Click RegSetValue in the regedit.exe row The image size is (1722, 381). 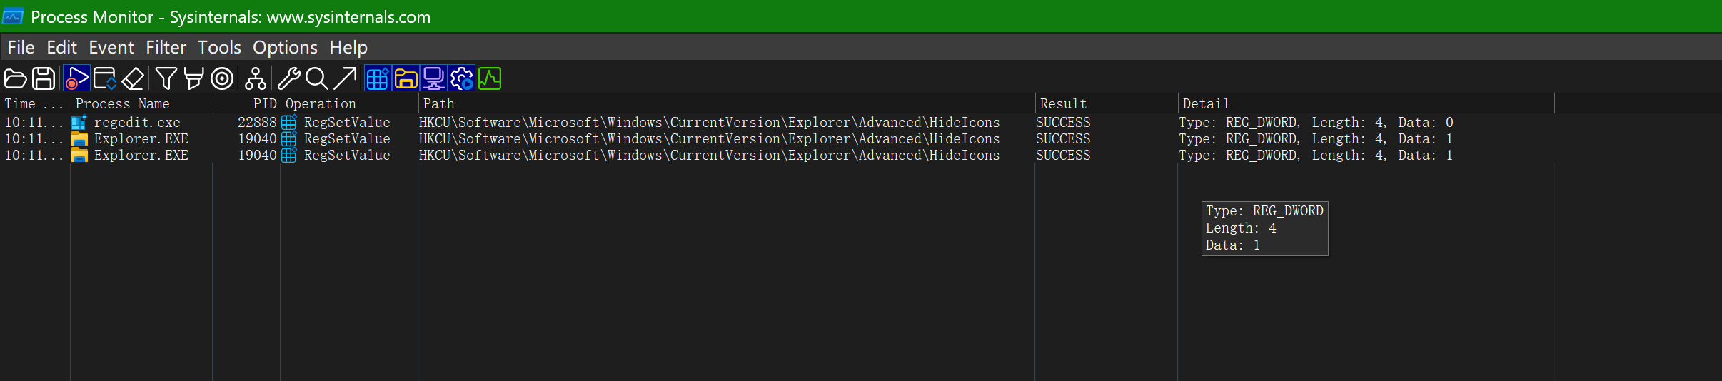(347, 122)
